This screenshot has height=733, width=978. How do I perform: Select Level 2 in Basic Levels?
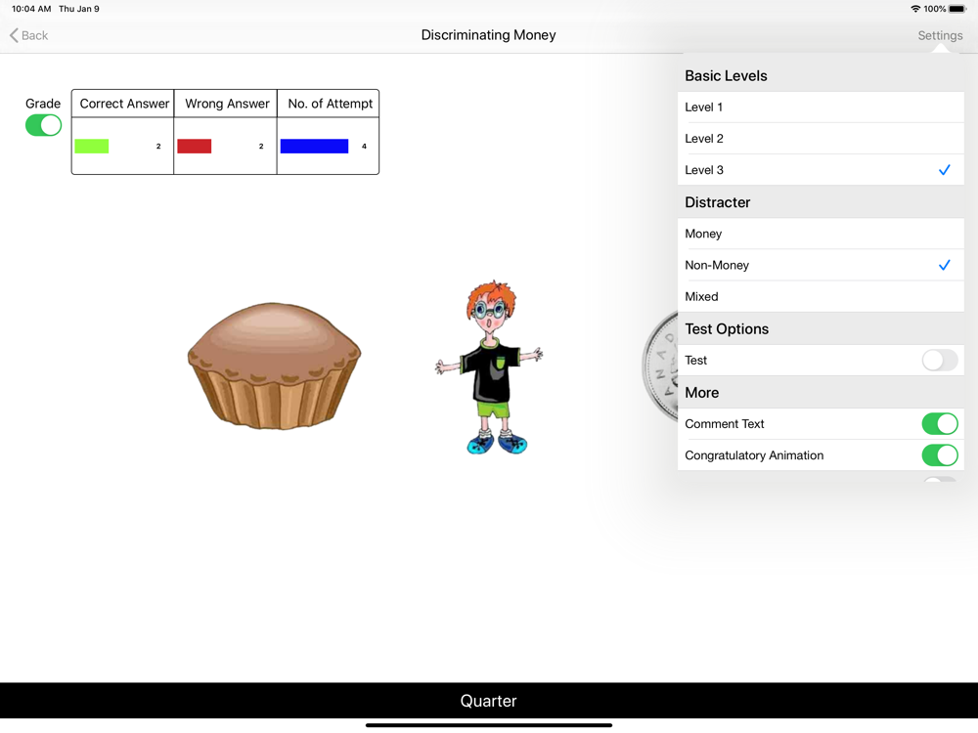coord(821,139)
